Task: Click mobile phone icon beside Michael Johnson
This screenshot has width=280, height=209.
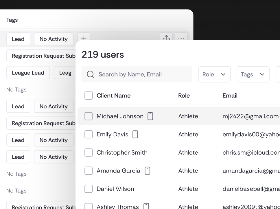Action: (x=150, y=116)
